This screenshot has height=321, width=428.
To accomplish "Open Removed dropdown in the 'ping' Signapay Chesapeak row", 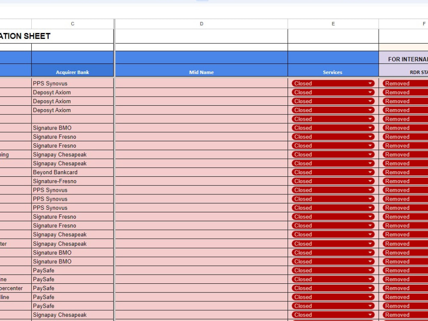I will click(405, 155).
